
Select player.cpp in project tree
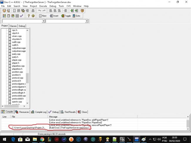17,60
